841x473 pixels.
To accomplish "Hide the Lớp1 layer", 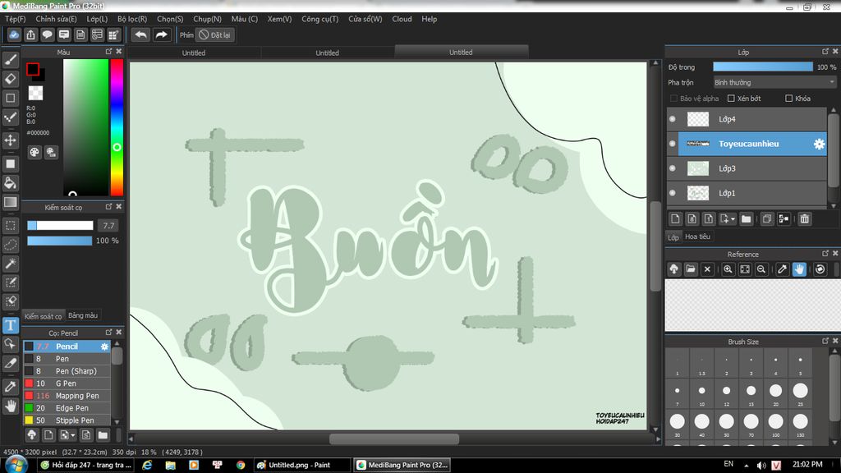I will coord(673,193).
